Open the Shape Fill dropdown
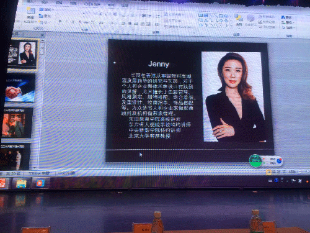This screenshot has height=233, width=310. click(267, 16)
